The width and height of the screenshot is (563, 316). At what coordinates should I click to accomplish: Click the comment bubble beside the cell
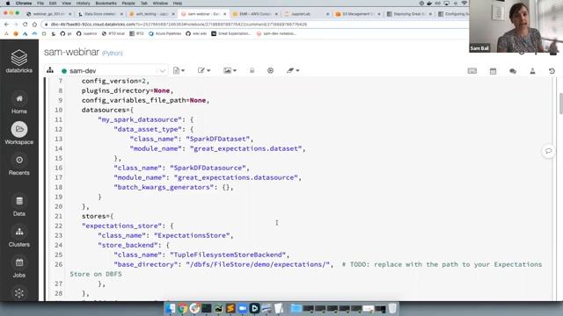tap(548, 151)
